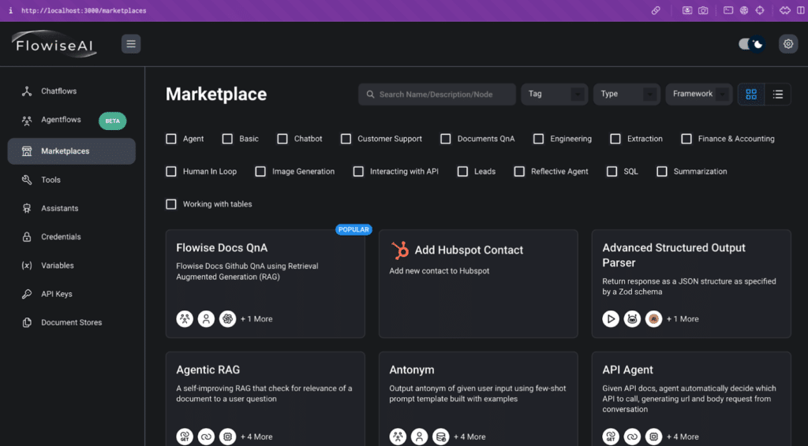Open the Framework dropdown
Image resolution: width=808 pixels, height=446 pixels.
[x=699, y=94]
